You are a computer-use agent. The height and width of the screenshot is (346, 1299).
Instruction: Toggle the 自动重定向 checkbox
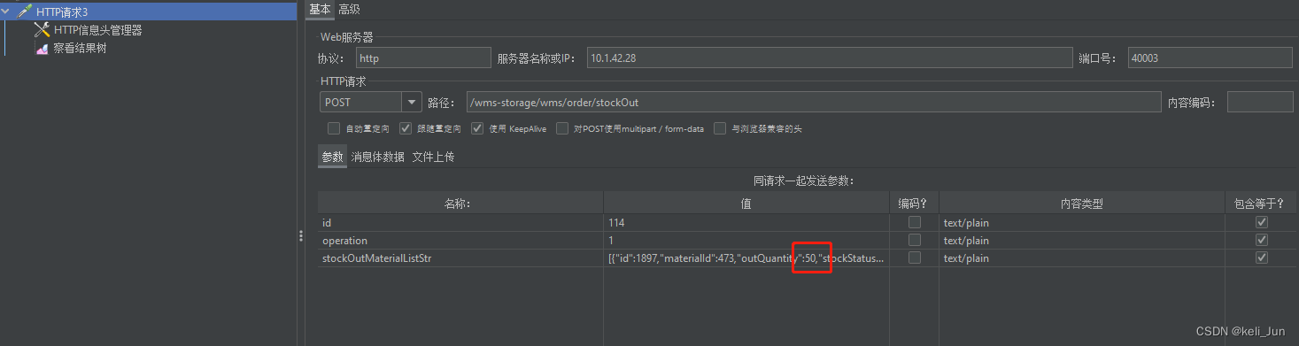point(334,128)
